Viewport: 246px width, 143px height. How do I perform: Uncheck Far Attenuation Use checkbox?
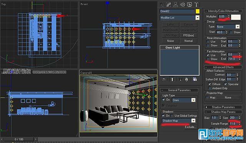tap(208, 55)
